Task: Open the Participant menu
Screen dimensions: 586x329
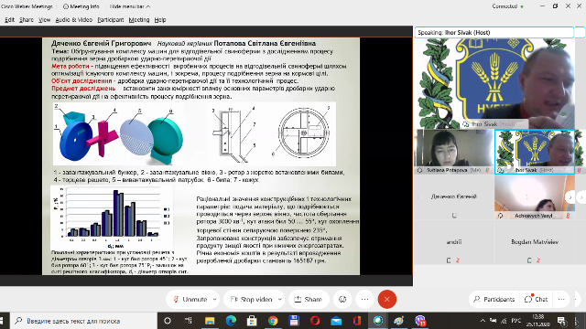Action: click(x=110, y=20)
